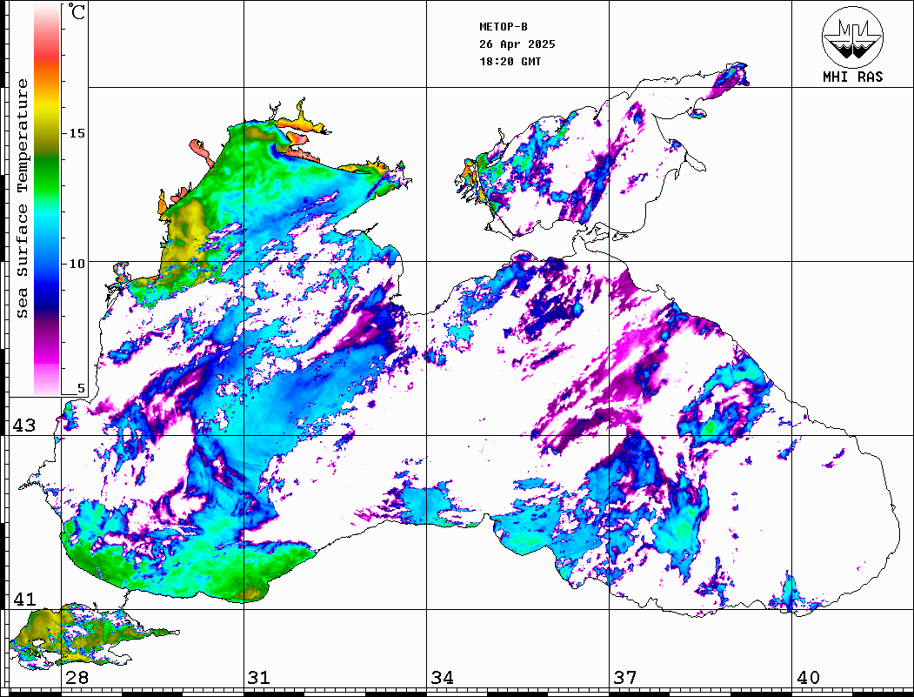Click the longitude label 40
Image resolution: width=914 pixels, height=697 pixels.
click(x=808, y=678)
